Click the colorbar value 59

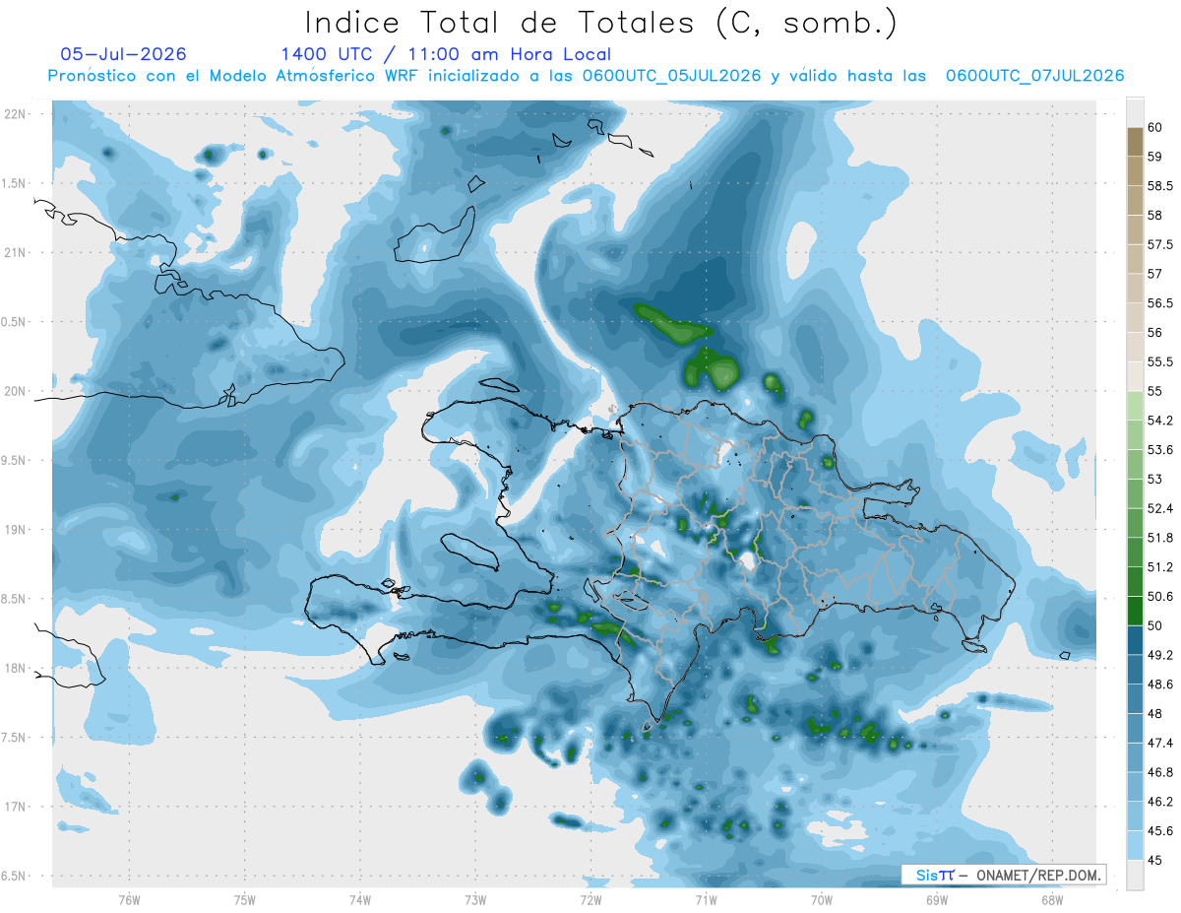point(1155,157)
